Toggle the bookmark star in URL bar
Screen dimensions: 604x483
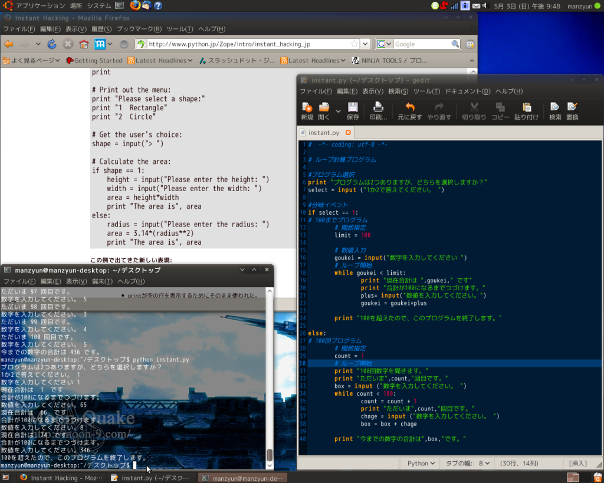(x=354, y=44)
